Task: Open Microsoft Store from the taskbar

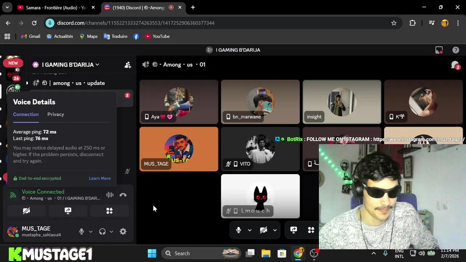Action: pyautogui.click(x=282, y=253)
